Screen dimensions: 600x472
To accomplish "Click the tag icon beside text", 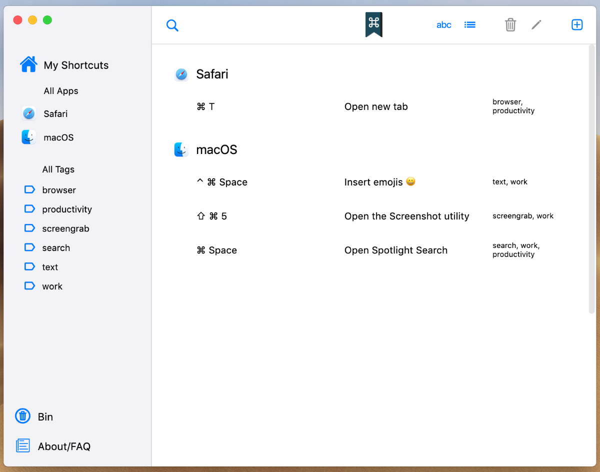I will tap(30, 266).
